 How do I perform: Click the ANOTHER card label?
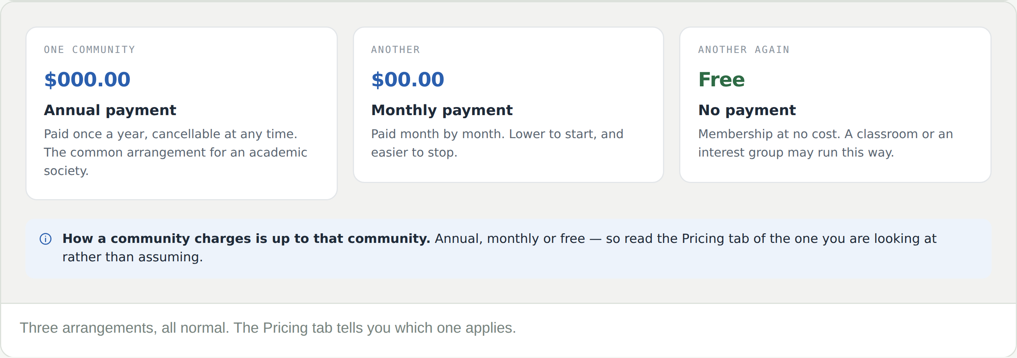click(395, 49)
